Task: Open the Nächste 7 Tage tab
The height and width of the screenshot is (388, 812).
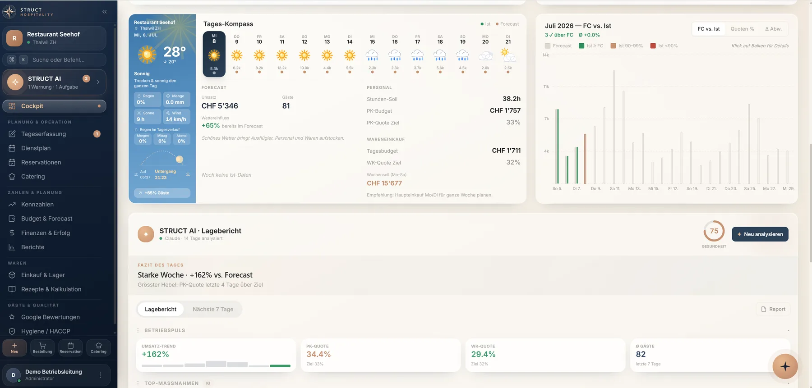Action: (213, 309)
